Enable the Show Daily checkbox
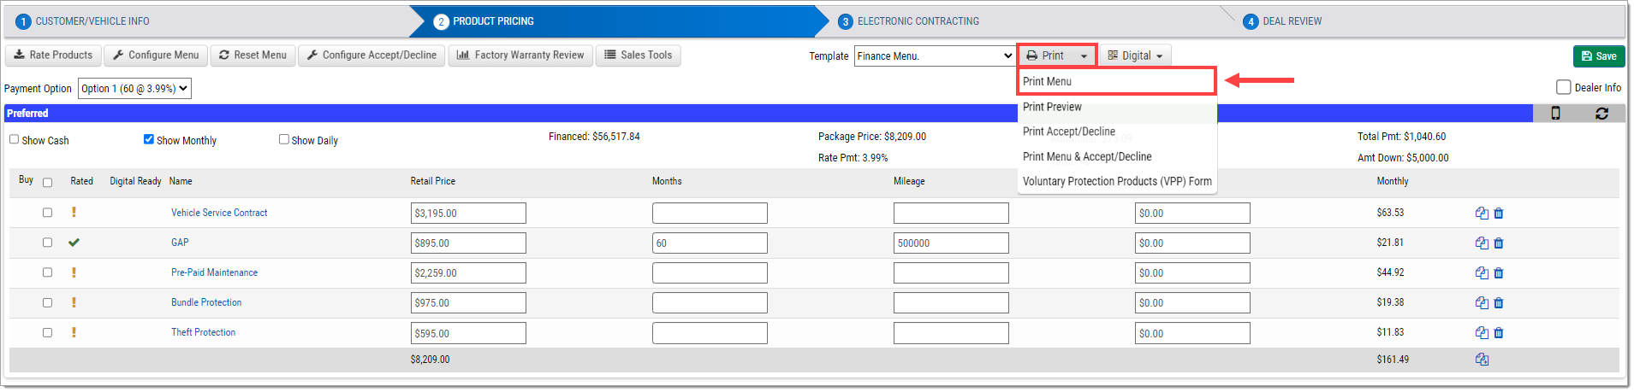 pyautogui.click(x=283, y=139)
